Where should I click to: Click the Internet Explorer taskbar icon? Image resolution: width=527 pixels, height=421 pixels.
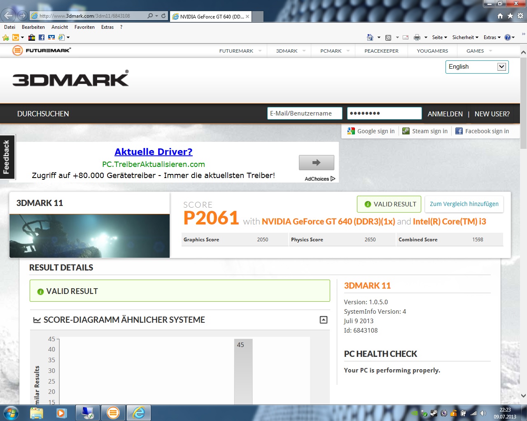click(138, 413)
